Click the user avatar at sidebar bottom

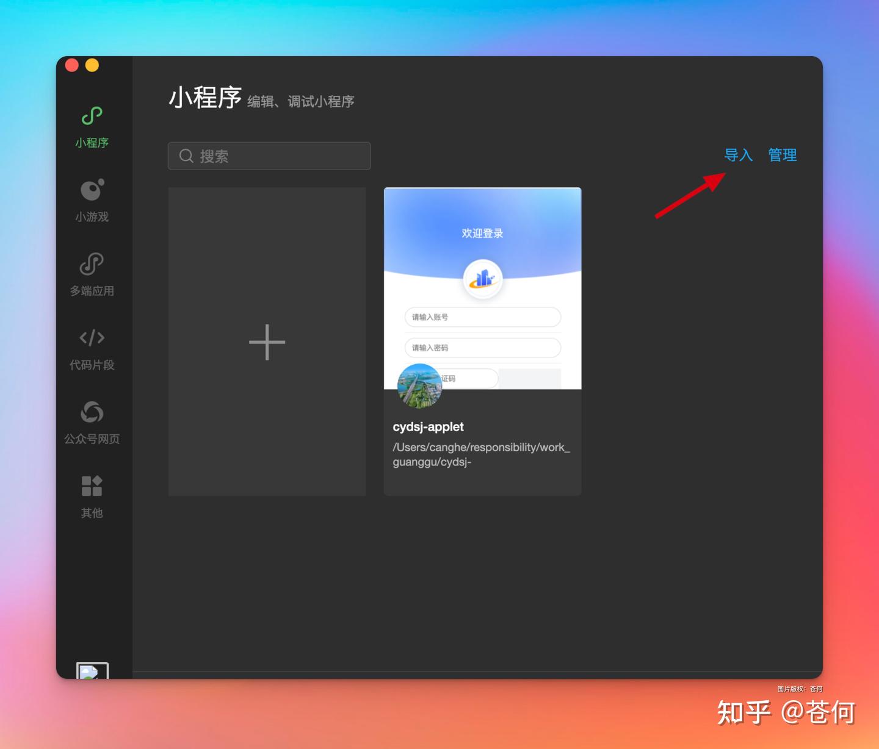click(x=92, y=671)
